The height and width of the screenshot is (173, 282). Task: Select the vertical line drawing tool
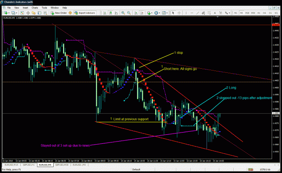tap(186, 13)
